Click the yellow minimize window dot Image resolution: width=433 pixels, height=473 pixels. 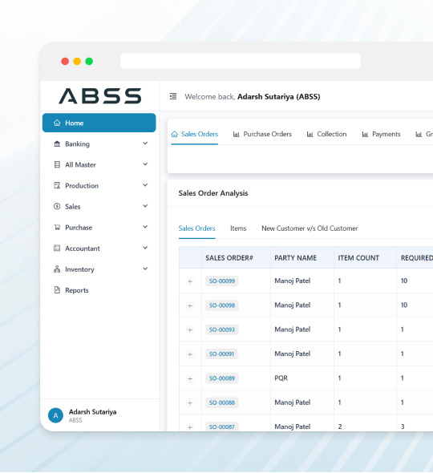click(x=77, y=61)
